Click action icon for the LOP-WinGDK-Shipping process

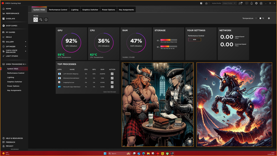coord(112,74)
